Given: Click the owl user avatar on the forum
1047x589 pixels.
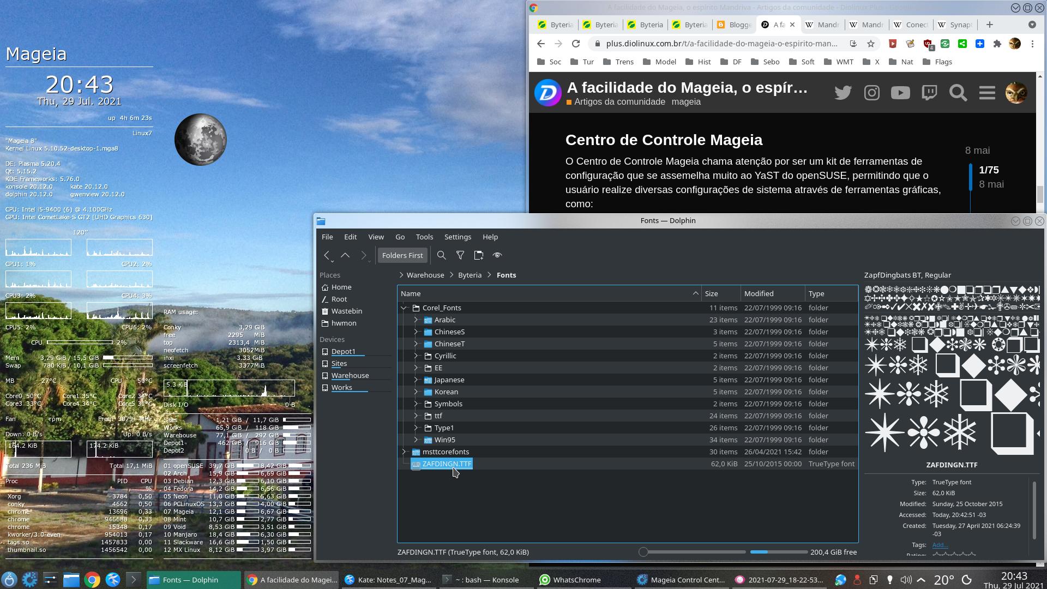Looking at the screenshot, I should click(1016, 93).
